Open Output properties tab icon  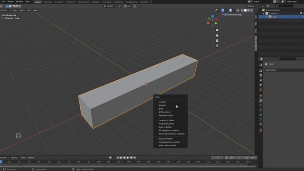261,76
